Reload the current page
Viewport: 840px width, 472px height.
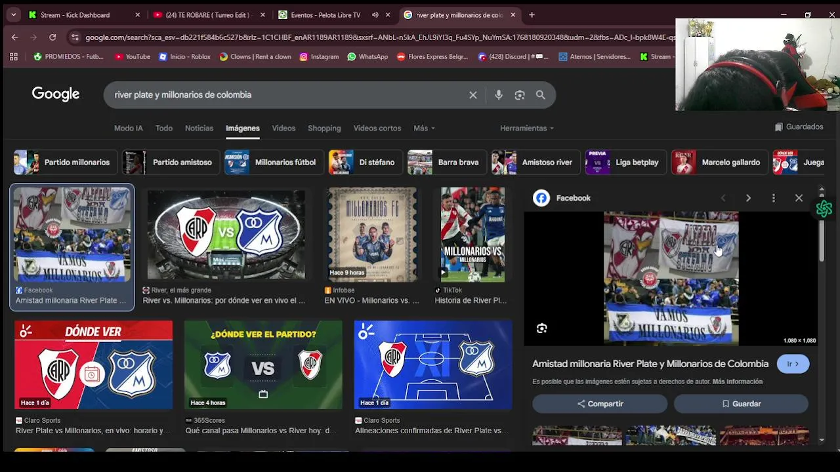tap(52, 37)
